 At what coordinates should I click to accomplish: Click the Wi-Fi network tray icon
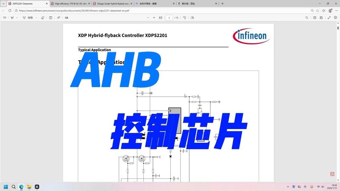coord(318,187)
